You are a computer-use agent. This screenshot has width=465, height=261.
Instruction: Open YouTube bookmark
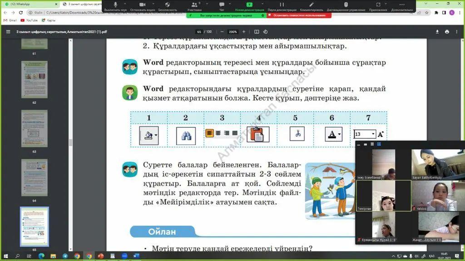point(29,20)
